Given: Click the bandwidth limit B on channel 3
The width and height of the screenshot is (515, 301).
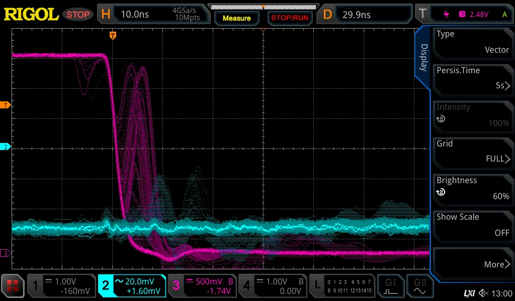Looking at the screenshot, I should 230,281.
